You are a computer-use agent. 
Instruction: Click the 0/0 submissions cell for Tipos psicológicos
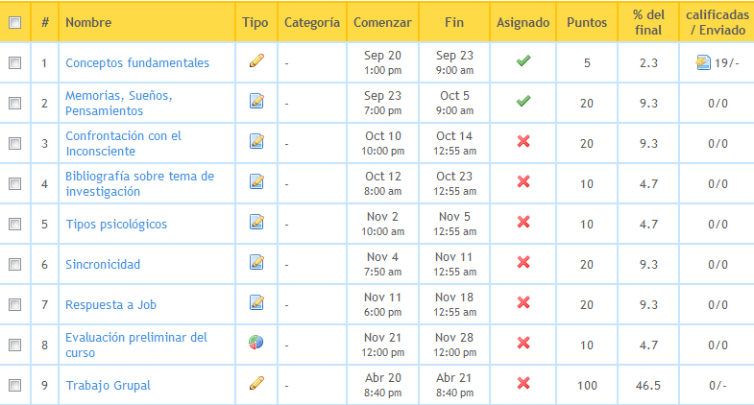718,224
